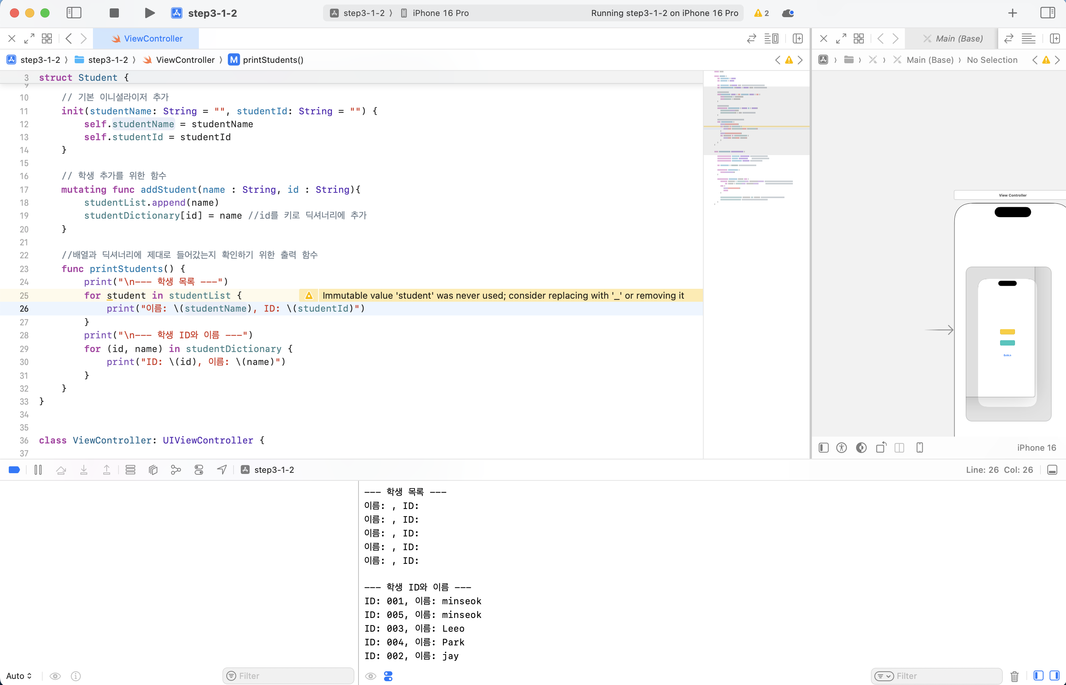Hide the debug area

1052,470
